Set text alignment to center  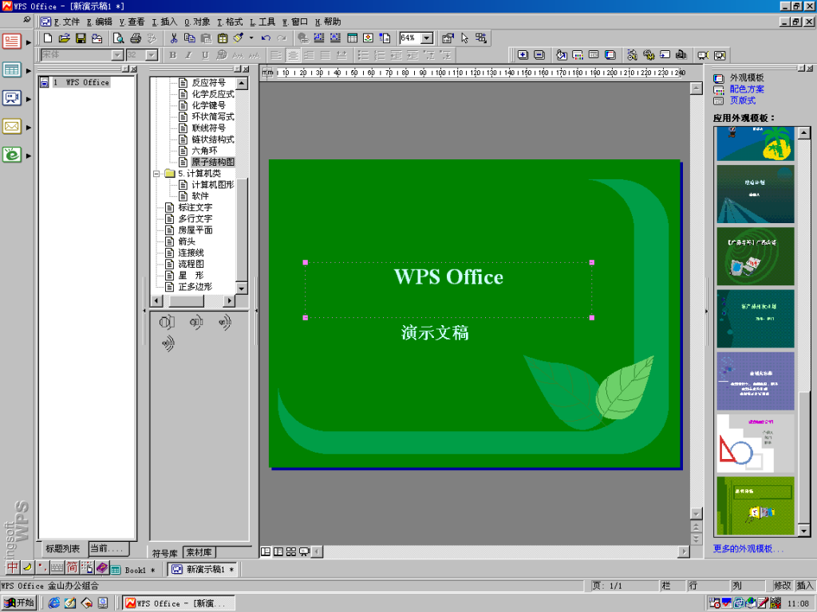tap(293, 55)
